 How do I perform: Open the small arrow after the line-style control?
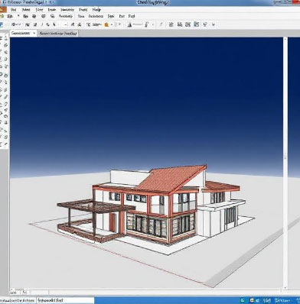click(153, 24)
